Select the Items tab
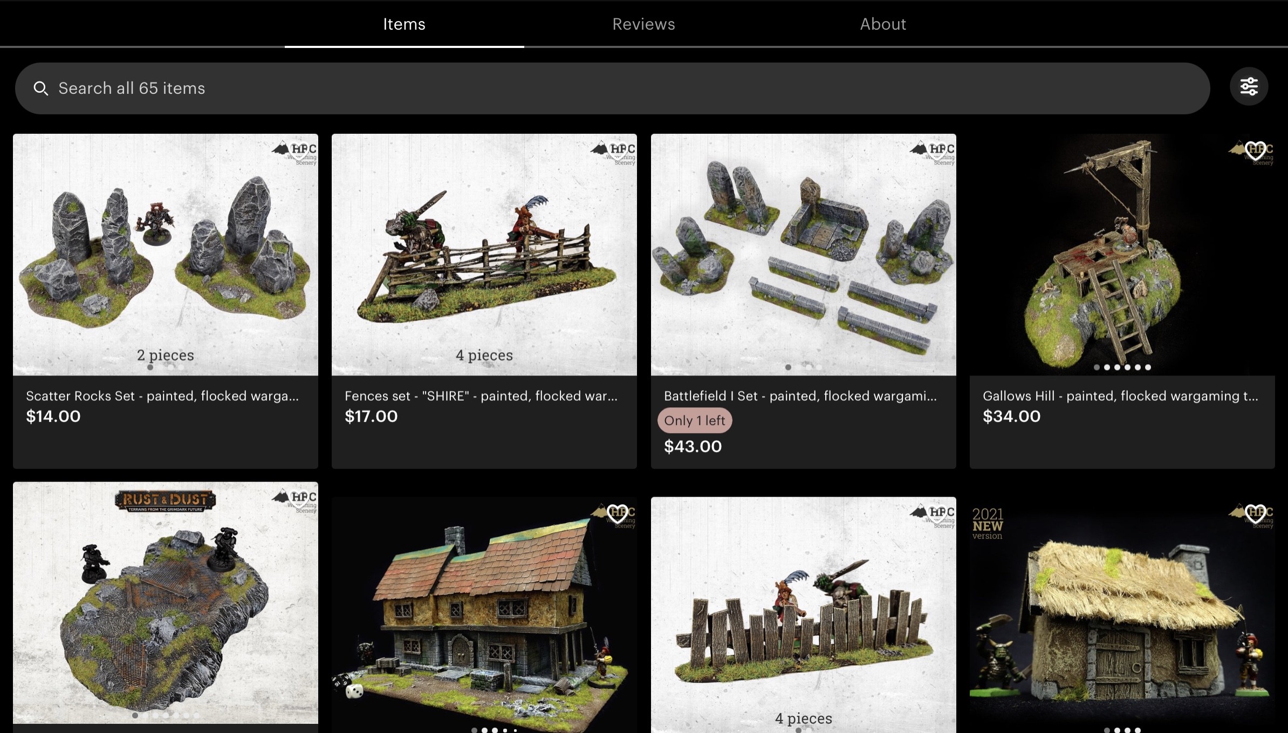This screenshot has height=733, width=1288. coord(404,24)
